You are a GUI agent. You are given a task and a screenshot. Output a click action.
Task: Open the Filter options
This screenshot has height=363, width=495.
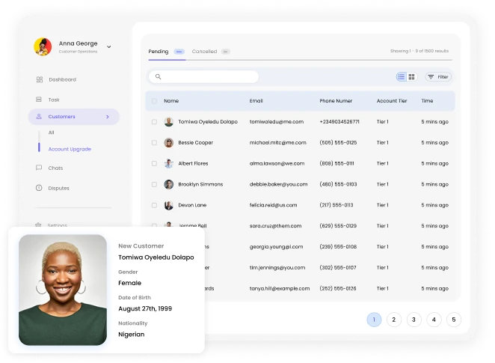(x=438, y=77)
